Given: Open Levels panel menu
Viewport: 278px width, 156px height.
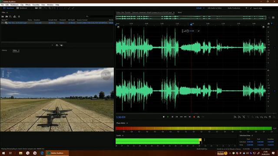Looking at the screenshot, I should pos(122,136).
